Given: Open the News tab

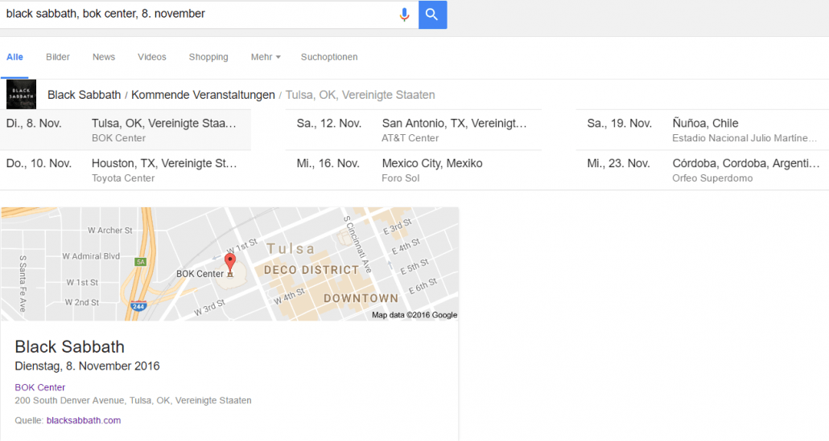Looking at the screenshot, I should pos(104,57).
